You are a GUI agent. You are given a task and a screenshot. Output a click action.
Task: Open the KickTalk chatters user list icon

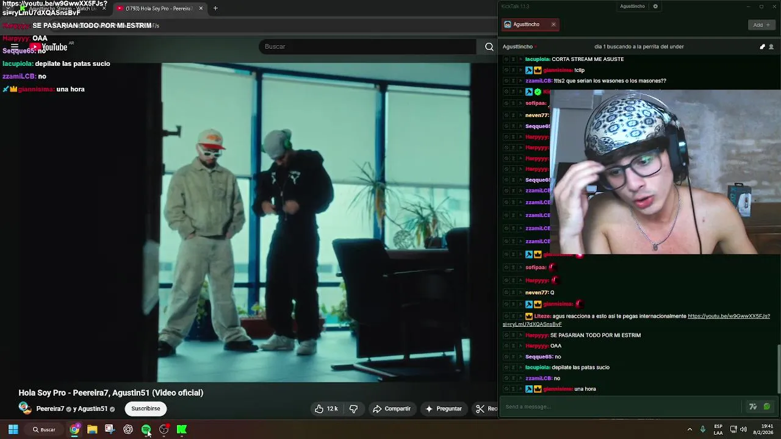771,47
